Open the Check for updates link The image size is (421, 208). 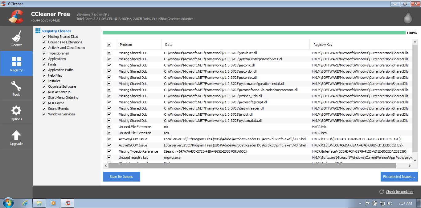point(399,192)
